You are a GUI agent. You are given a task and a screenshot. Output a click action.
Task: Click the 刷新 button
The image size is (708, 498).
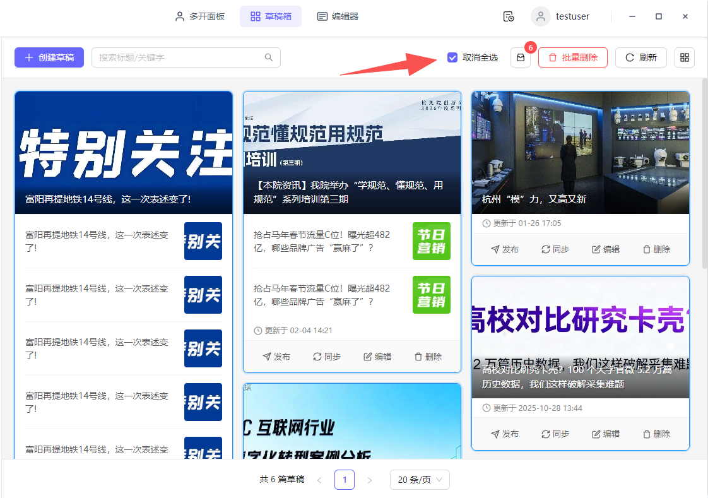coord(640,57)
